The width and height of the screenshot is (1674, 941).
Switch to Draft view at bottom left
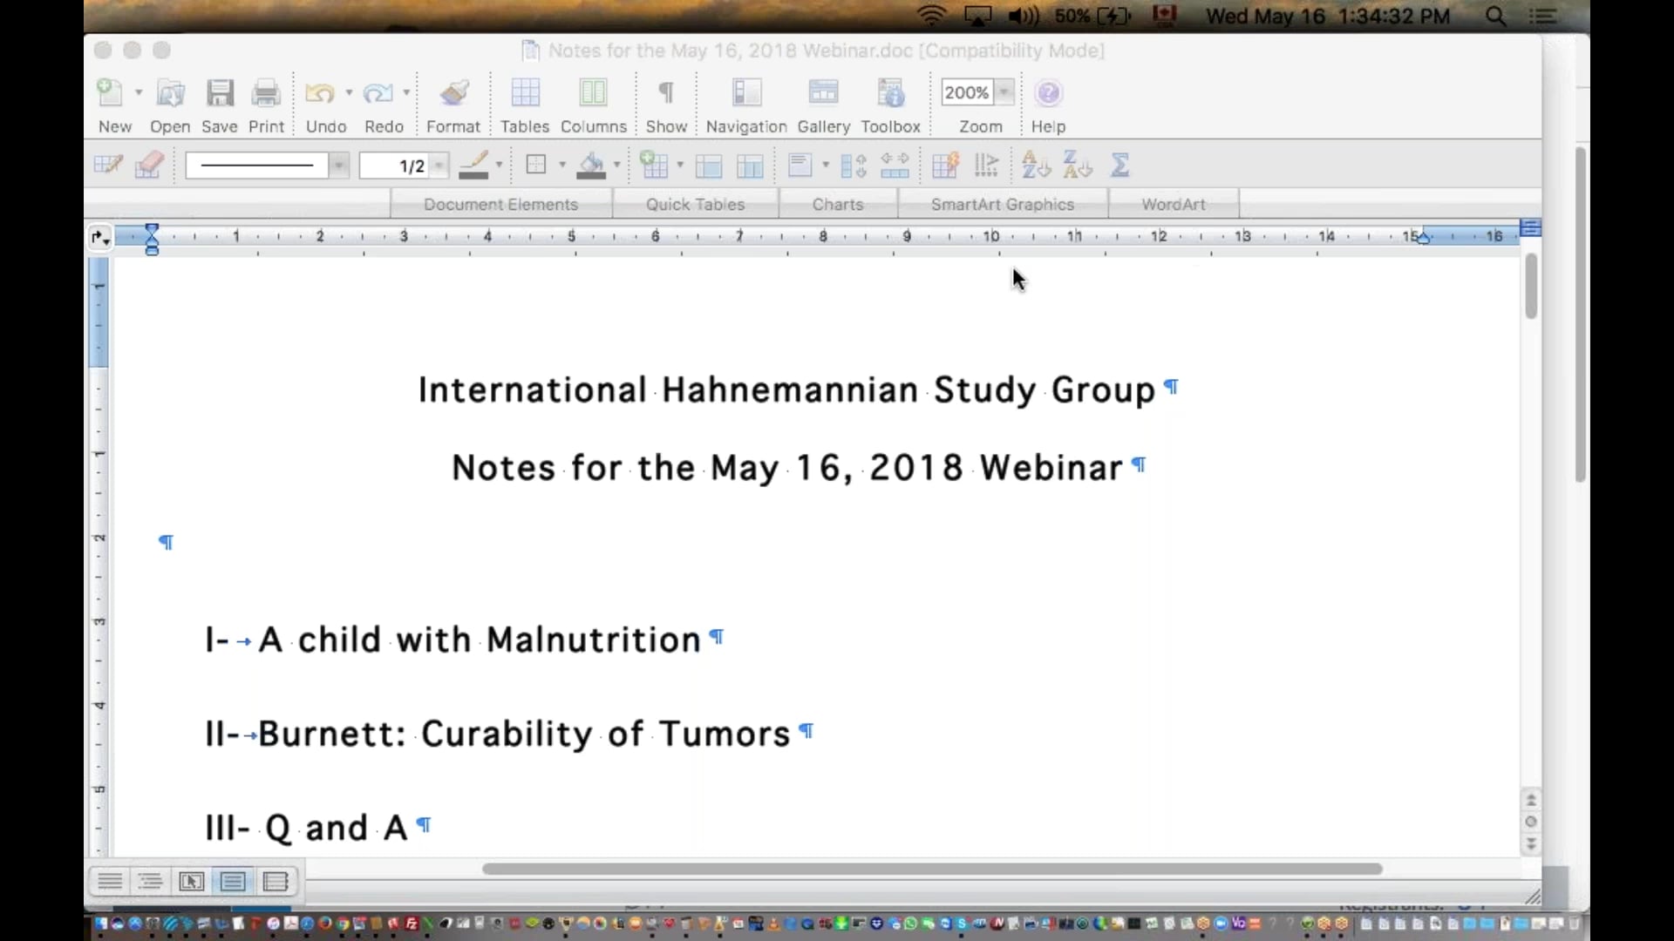(x=111, y=882)
